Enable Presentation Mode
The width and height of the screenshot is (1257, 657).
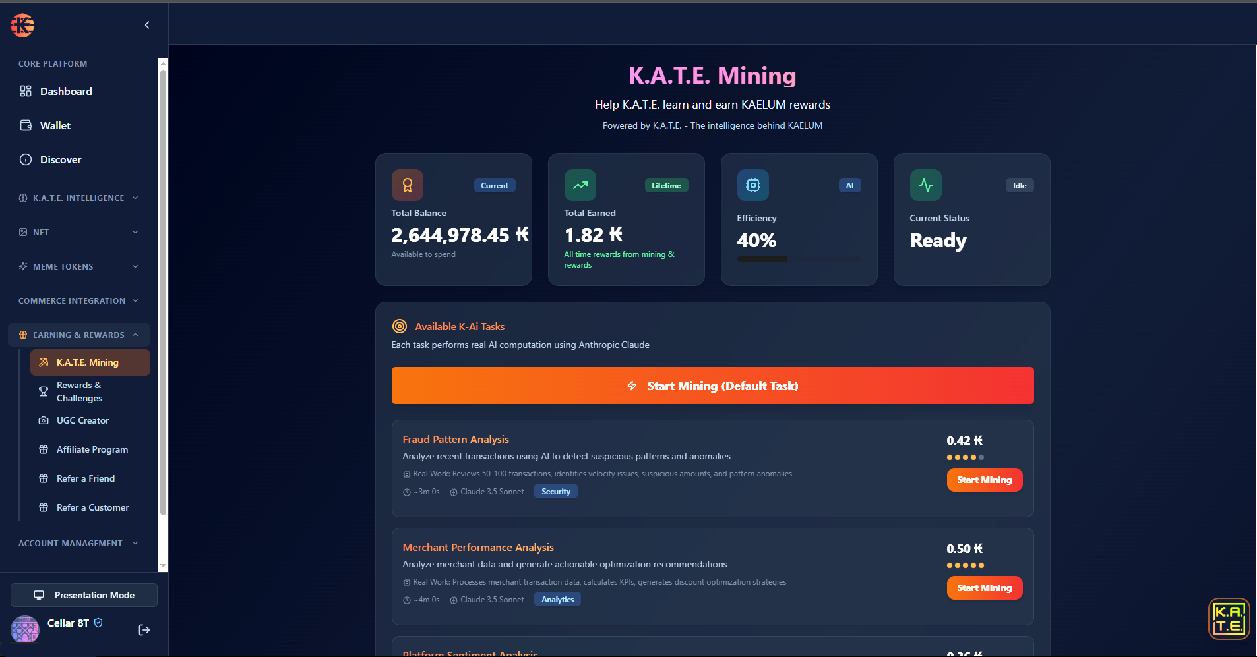84,595
